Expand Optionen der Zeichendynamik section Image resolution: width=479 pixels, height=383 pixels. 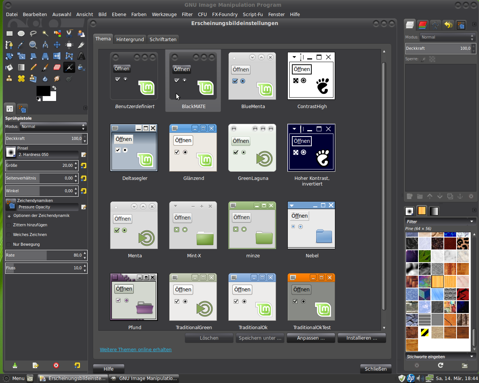tap(9, 216)
